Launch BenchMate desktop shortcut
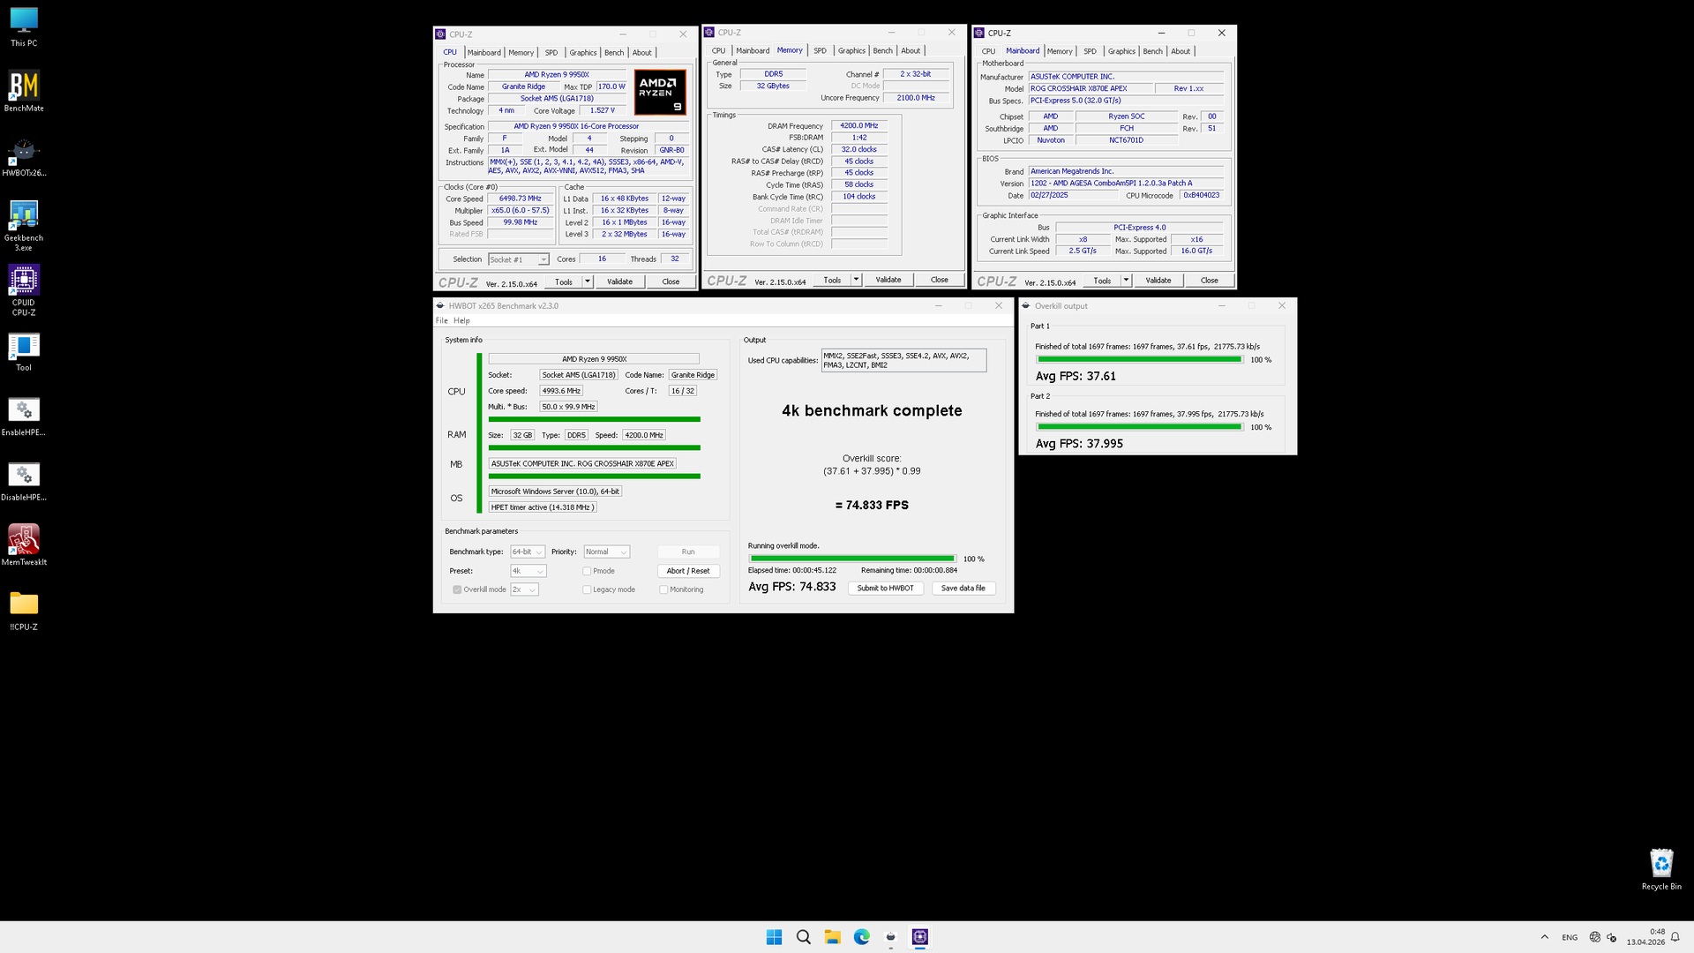1694x953 pixels. coord(24,92)
